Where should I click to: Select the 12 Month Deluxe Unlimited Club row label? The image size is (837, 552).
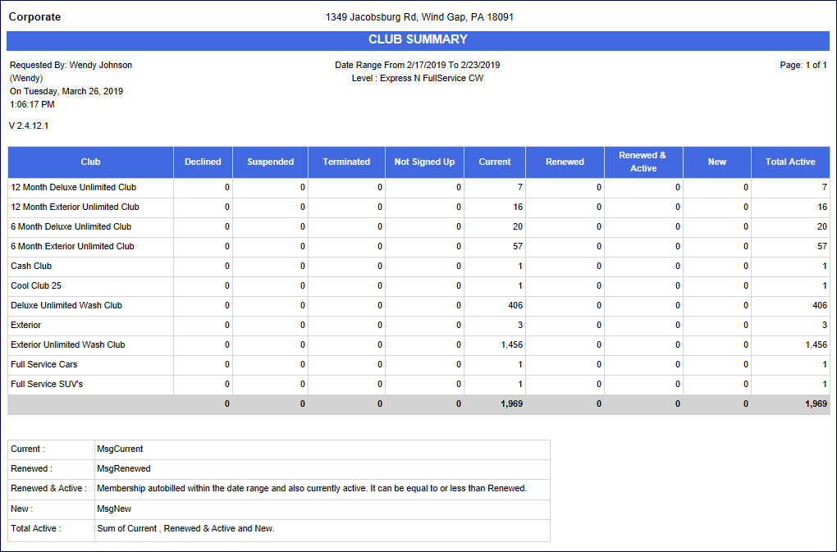click(74, 188)
